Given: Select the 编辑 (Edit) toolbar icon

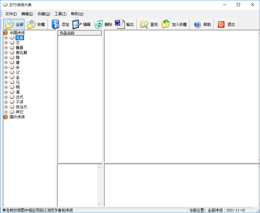Looking at the screenshot, I should 77,24.
